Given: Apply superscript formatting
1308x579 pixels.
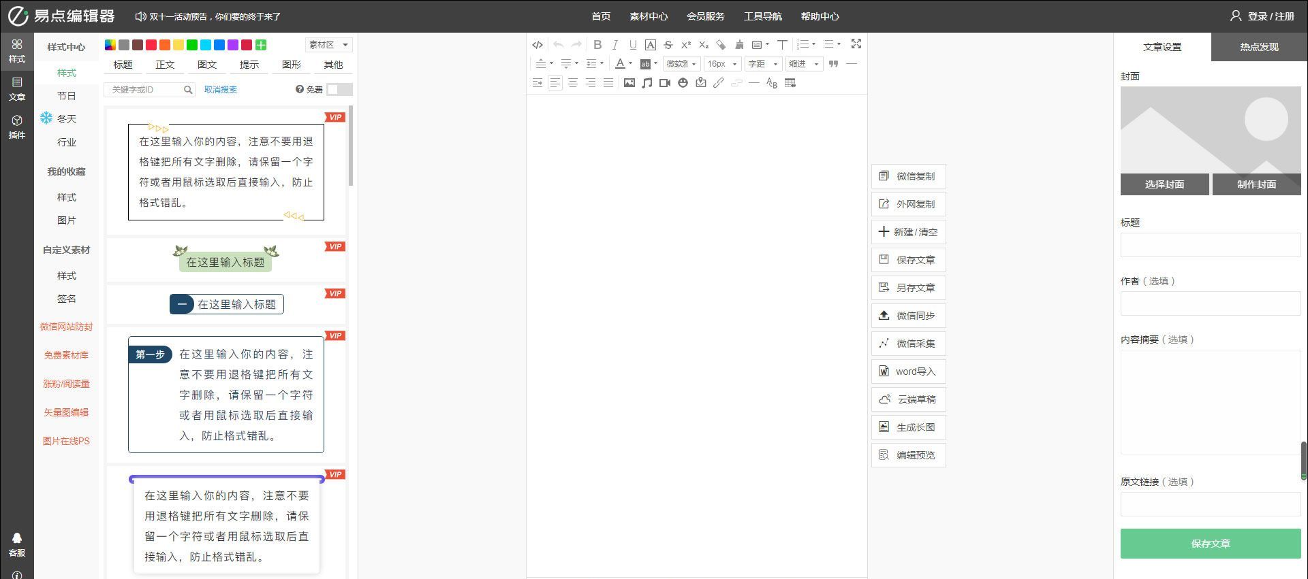Looking at the screenshot, I should pyautogui.click(x=686, y=45).
